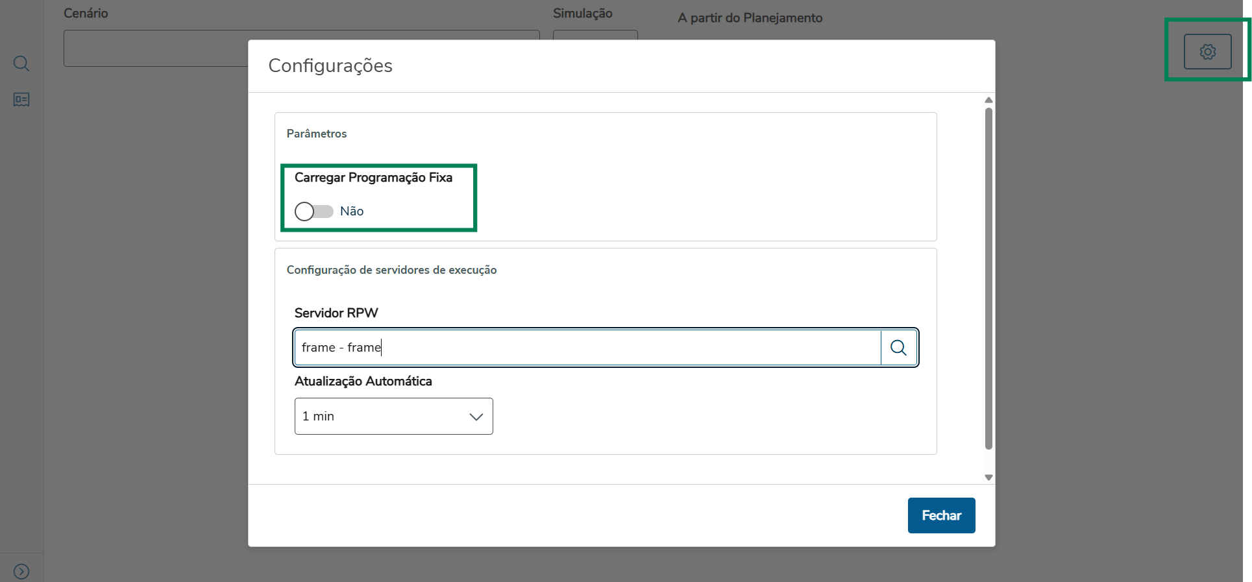Image resolution: width=1252 pixels, height=582 pixels.
Task: Click the Simulação input field
Action: tap(595, 34)
